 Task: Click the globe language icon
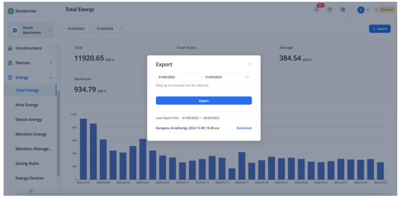(343, 10)
